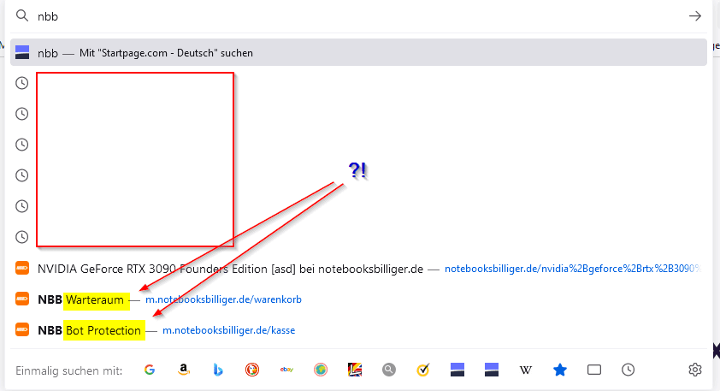720x391 pixels.
Task: Click the orange favicon of the NVIDIA GeForce result
Action: tap(22, 269)
